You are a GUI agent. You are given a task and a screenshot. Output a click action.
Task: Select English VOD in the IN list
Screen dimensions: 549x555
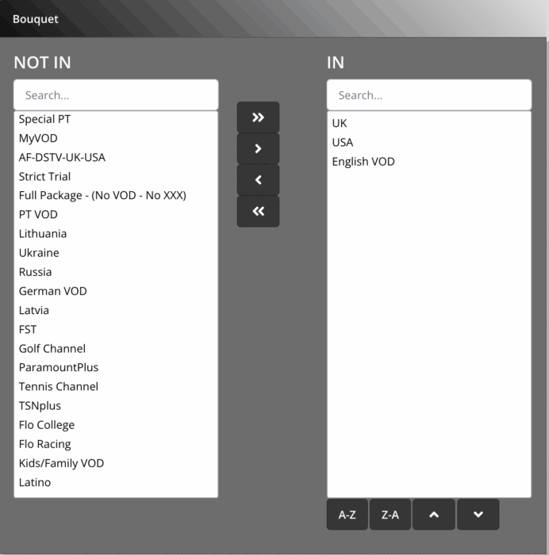pos(363,161)
